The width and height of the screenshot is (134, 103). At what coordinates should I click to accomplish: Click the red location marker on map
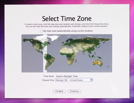(x=44, y=47)
